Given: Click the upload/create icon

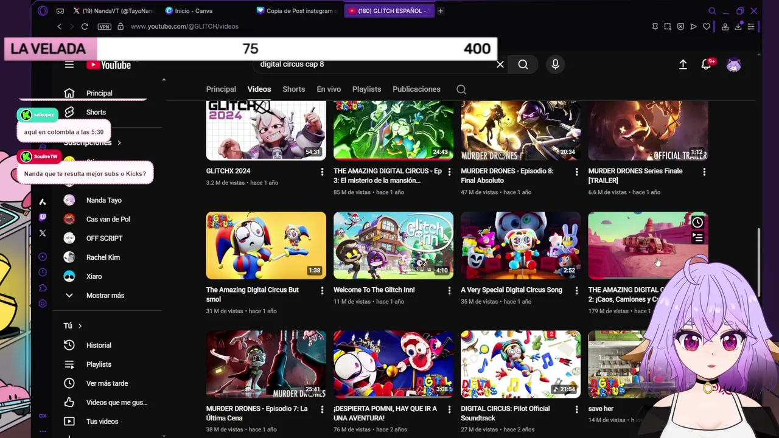Looking at the screenshot, I should tap(683, 64).
